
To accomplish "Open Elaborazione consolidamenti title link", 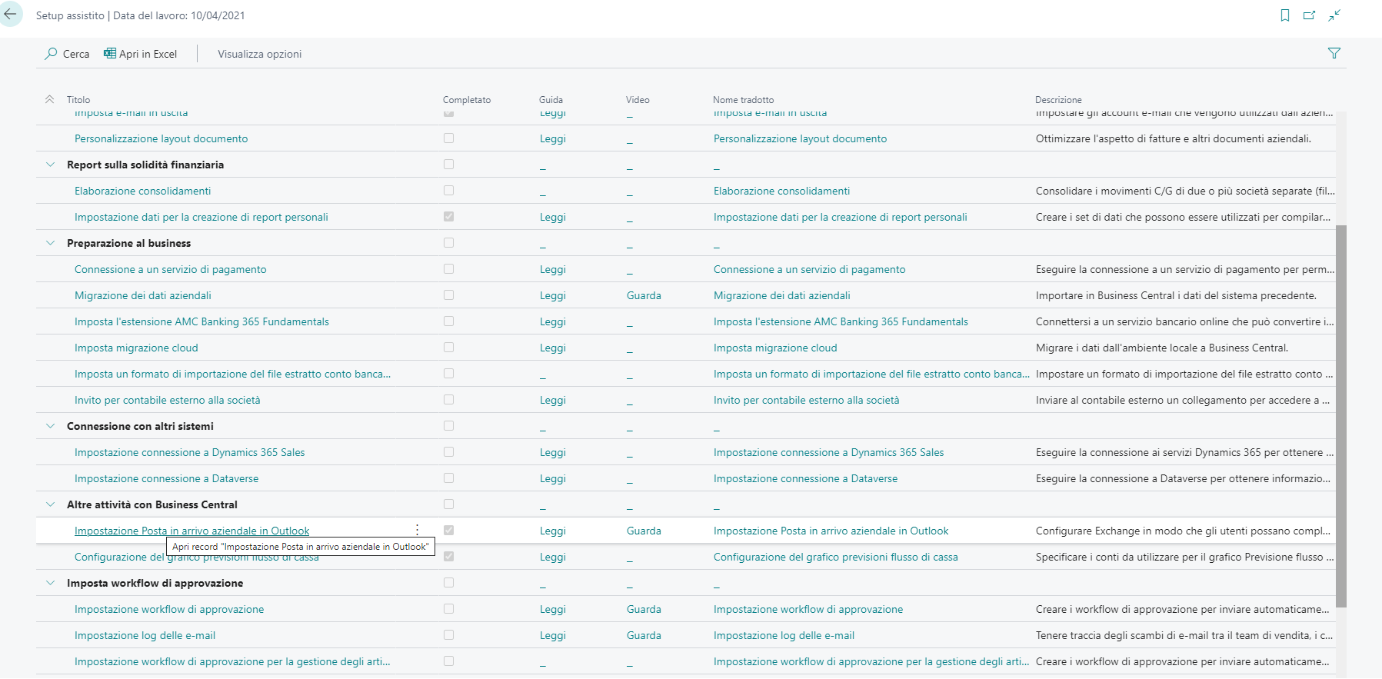I will (142, 191).
